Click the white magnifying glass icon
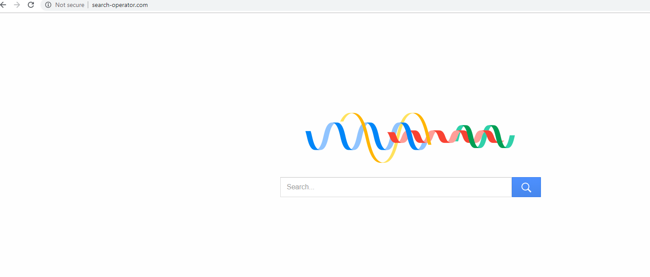 (x=526, y=187)
